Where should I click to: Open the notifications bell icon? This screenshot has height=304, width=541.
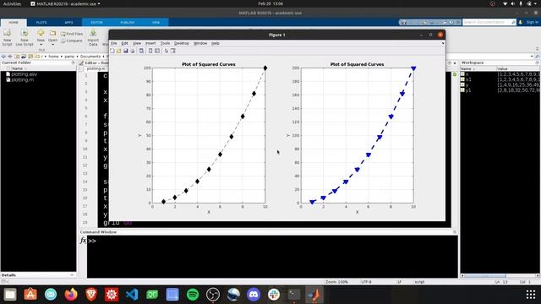click(521, 22)
